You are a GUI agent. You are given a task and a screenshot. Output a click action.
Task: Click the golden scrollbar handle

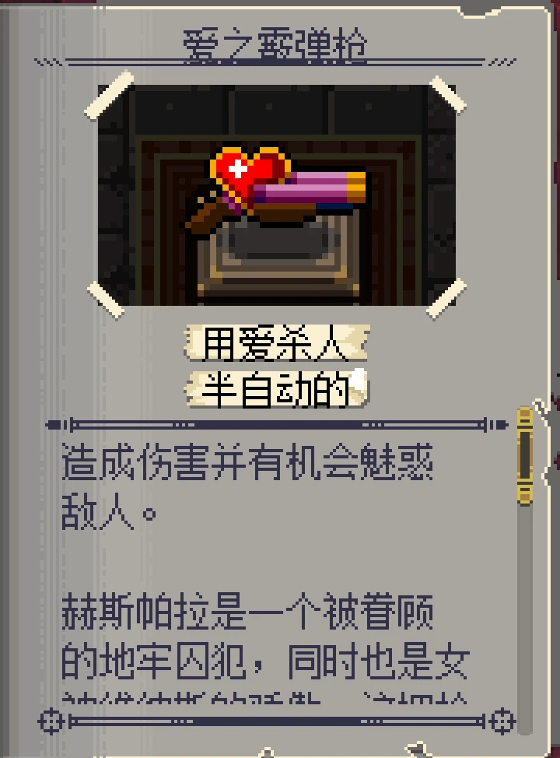coord(525,456)
